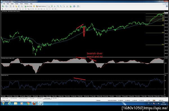Open Google Chrome from the taskbar

28,103
